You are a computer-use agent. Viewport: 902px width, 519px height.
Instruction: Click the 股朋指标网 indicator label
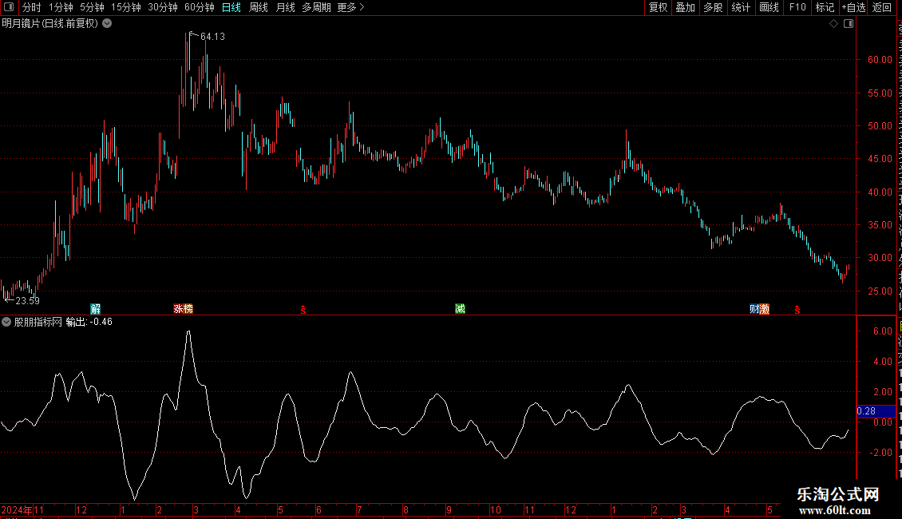pos(38,323)
